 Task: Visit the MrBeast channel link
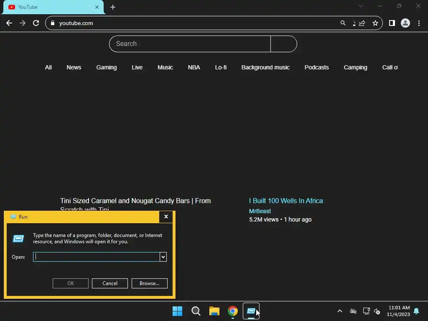pos(260,211)
